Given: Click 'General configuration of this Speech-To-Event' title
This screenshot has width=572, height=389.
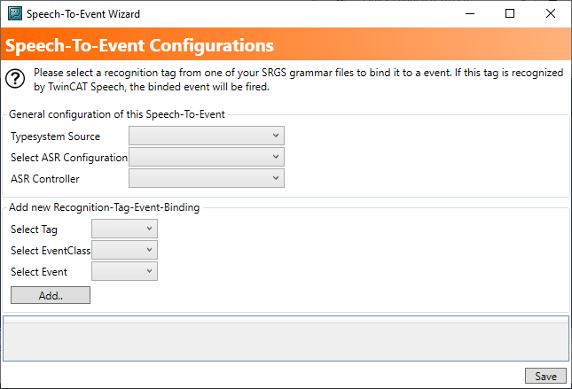Looking at the screenshot, I should [117, 114].
